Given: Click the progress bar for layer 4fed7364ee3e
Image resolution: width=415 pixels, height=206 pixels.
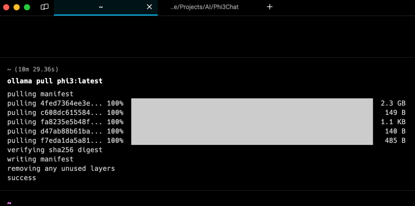Looking at the screenshot, I should click(252, 103).
